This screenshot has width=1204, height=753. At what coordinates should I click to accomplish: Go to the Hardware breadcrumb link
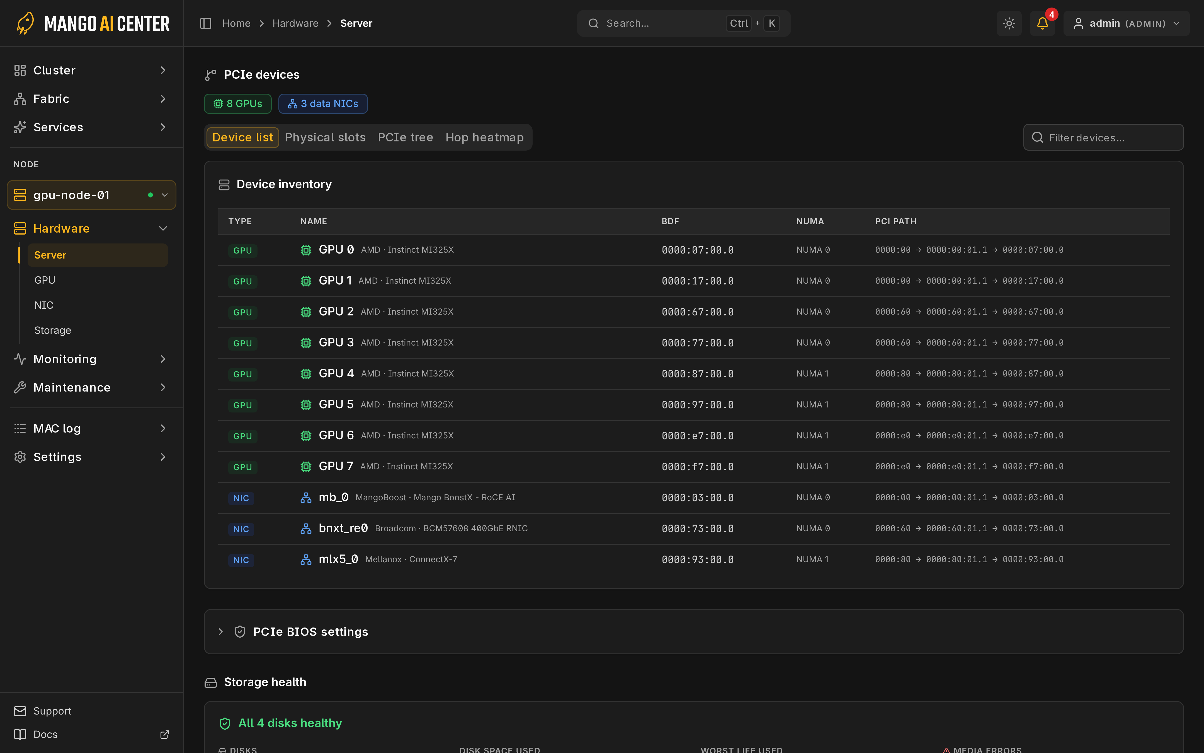[295, 23]
